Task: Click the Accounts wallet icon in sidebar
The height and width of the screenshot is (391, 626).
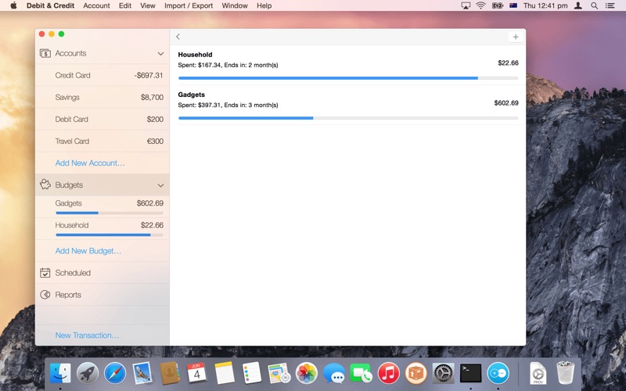Action: coord(45,53)
